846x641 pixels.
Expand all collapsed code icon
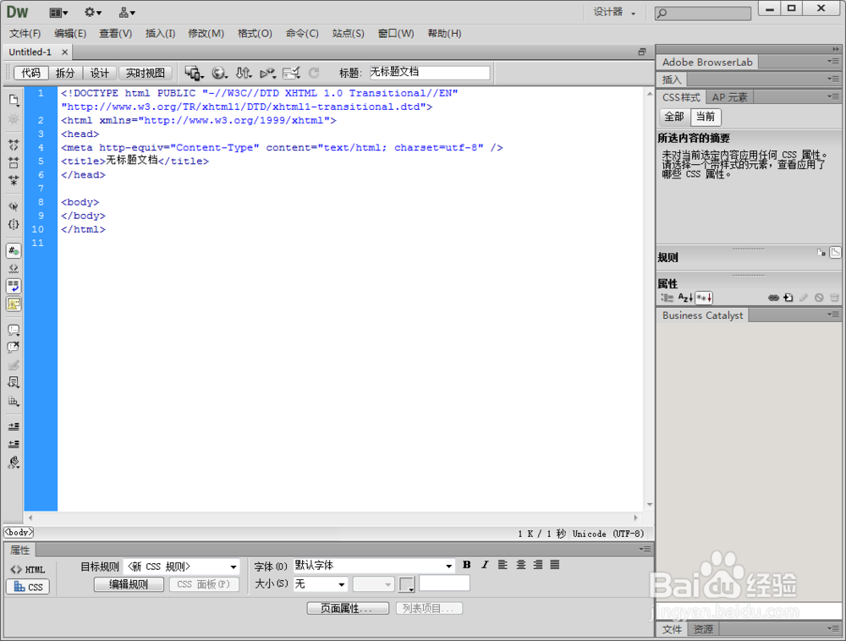pos(14,180)
